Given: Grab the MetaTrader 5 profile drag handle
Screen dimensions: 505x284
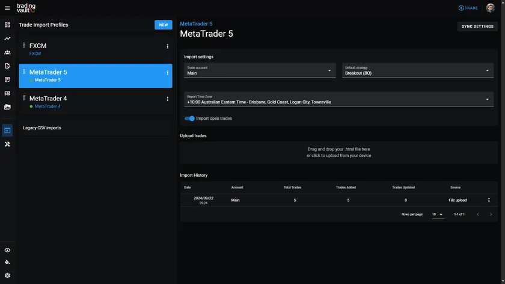Looking at the screenshot, I should [24, 72].
